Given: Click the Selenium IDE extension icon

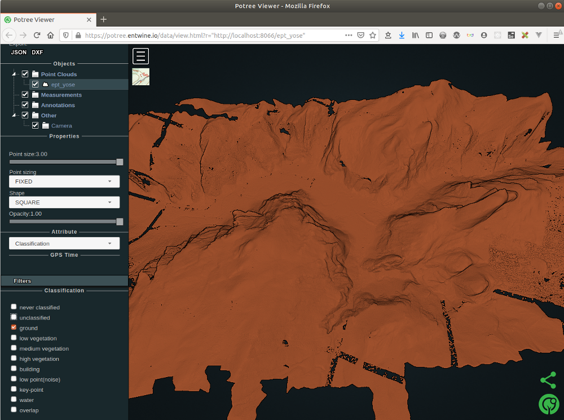Looking at the screenshot, I should tap(511, 35).
